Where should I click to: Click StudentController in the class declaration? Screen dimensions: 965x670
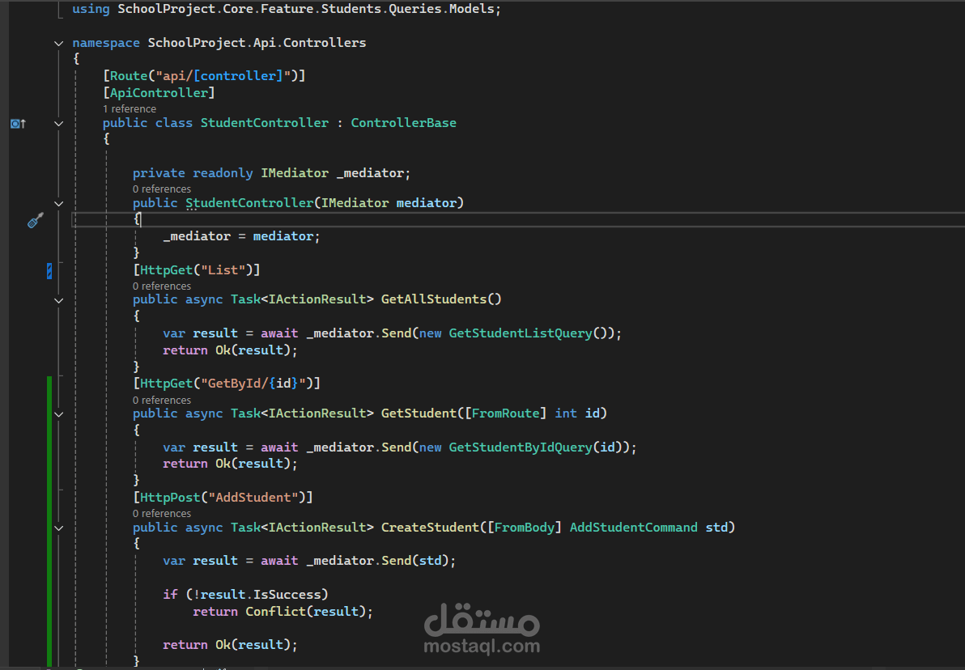(x=265, y=122)
